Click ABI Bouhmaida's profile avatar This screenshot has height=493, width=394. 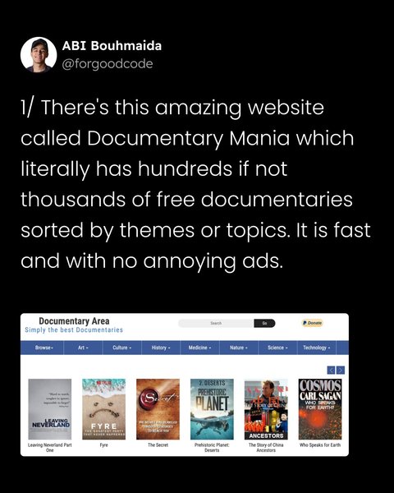39,55
